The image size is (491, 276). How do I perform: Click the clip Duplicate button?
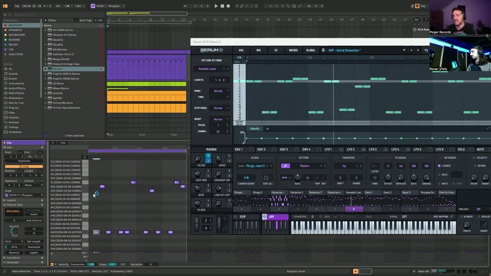(x=24, y=161)
